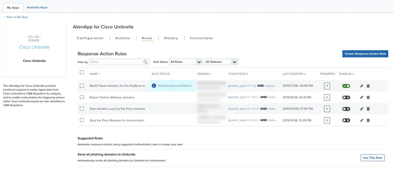The width and height of the screenshot is (394, 174).
Task: Edit the Block Future domains rule with the pencil icon
Action: point(362,86)
